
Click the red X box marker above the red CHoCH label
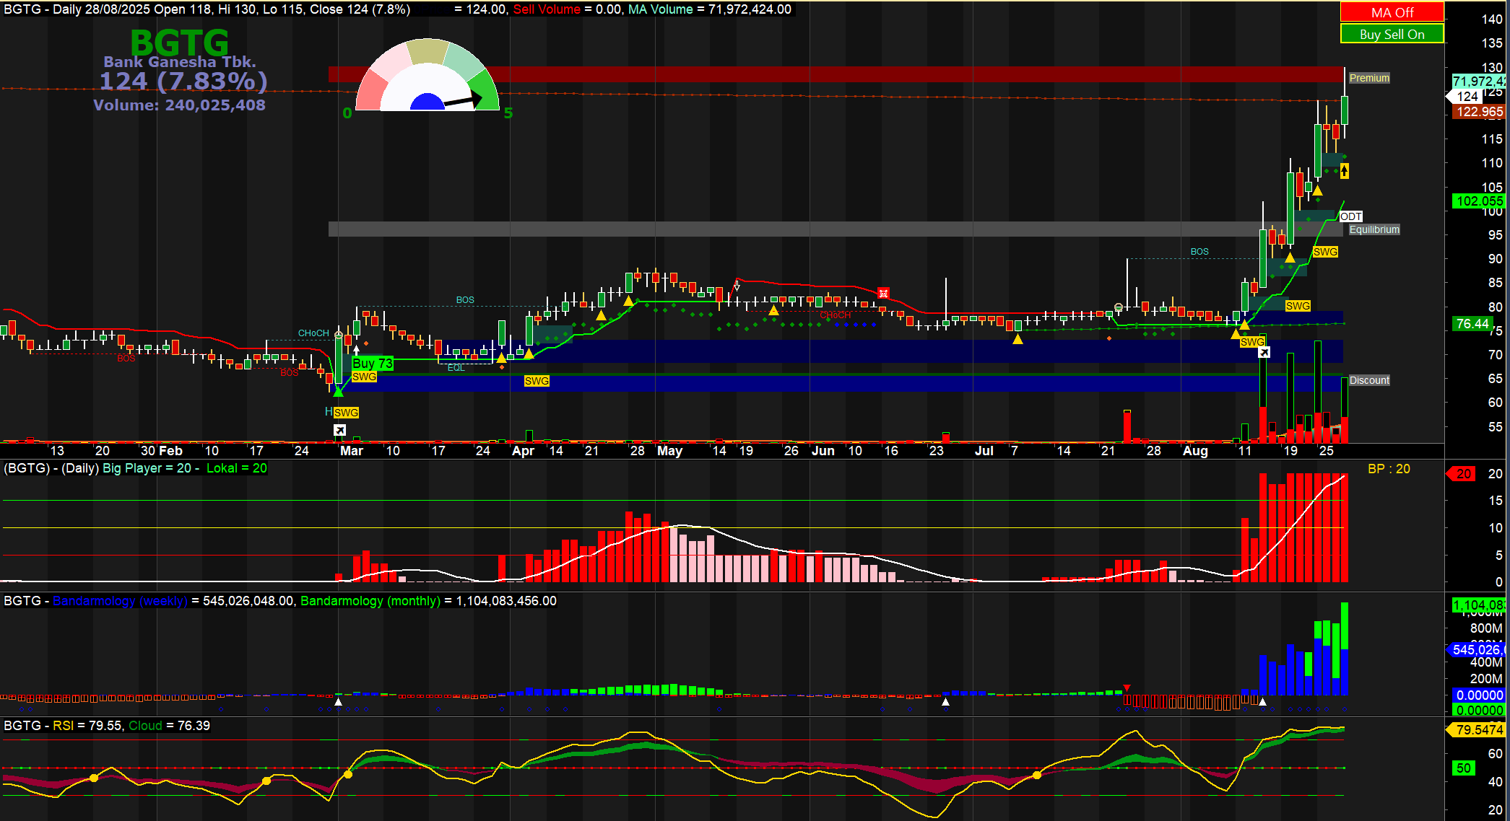883,293
